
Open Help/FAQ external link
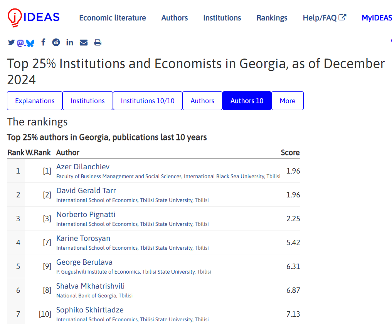[x=325, y=18]
